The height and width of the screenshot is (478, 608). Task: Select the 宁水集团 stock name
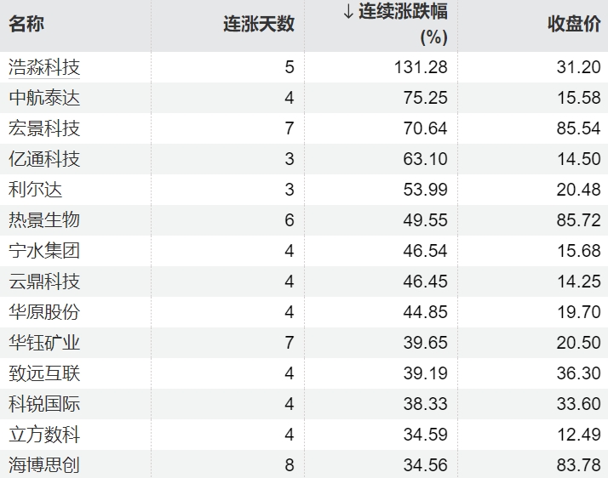pos(44,251)
